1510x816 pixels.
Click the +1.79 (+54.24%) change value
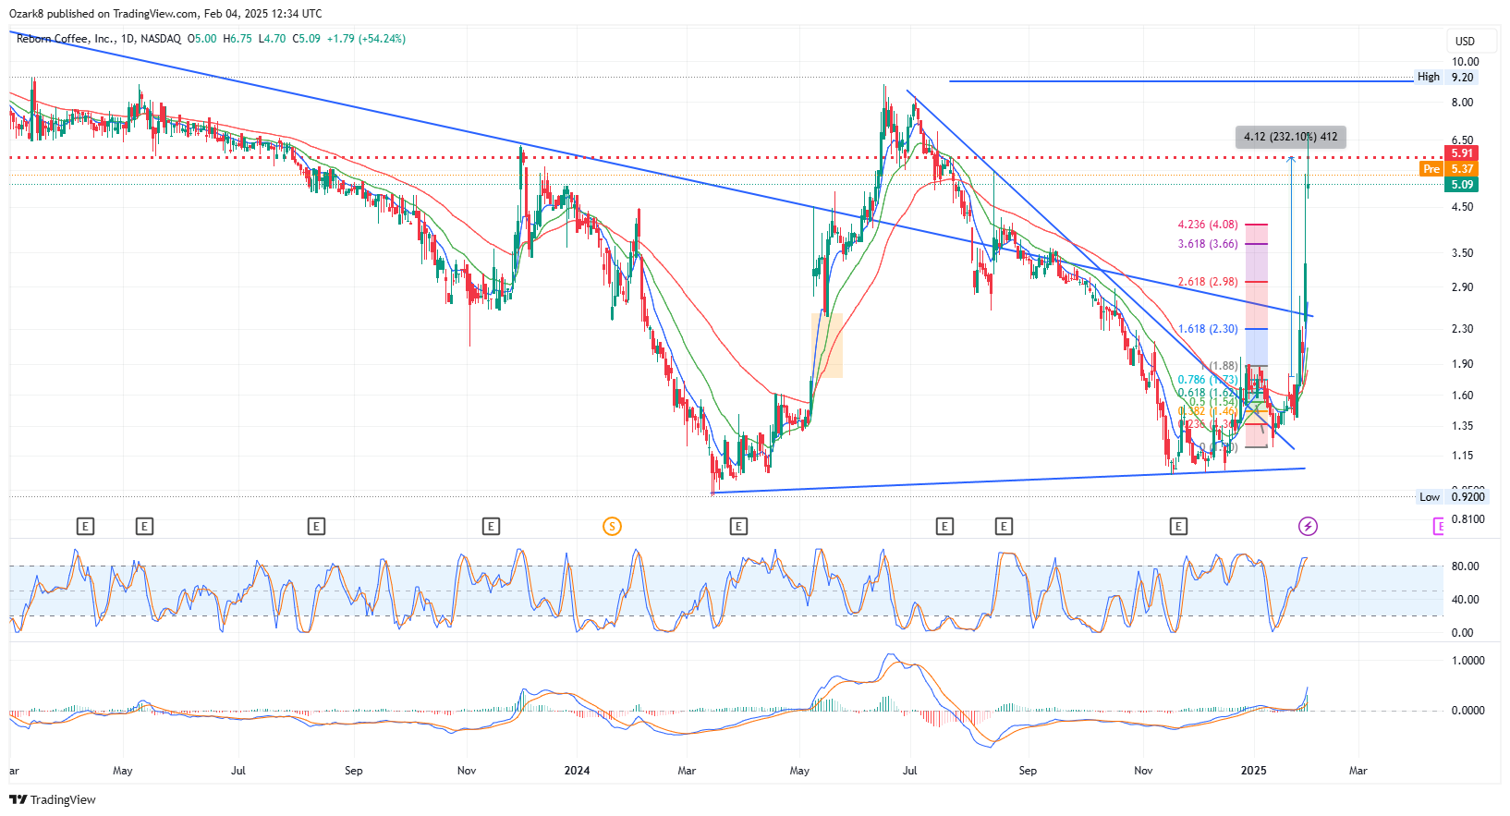point(366,39)
